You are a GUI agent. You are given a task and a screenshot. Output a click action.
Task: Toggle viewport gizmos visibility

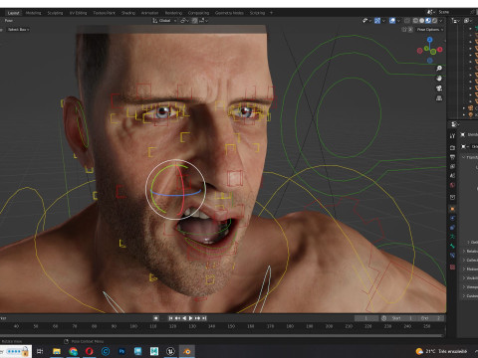[377, 21]
